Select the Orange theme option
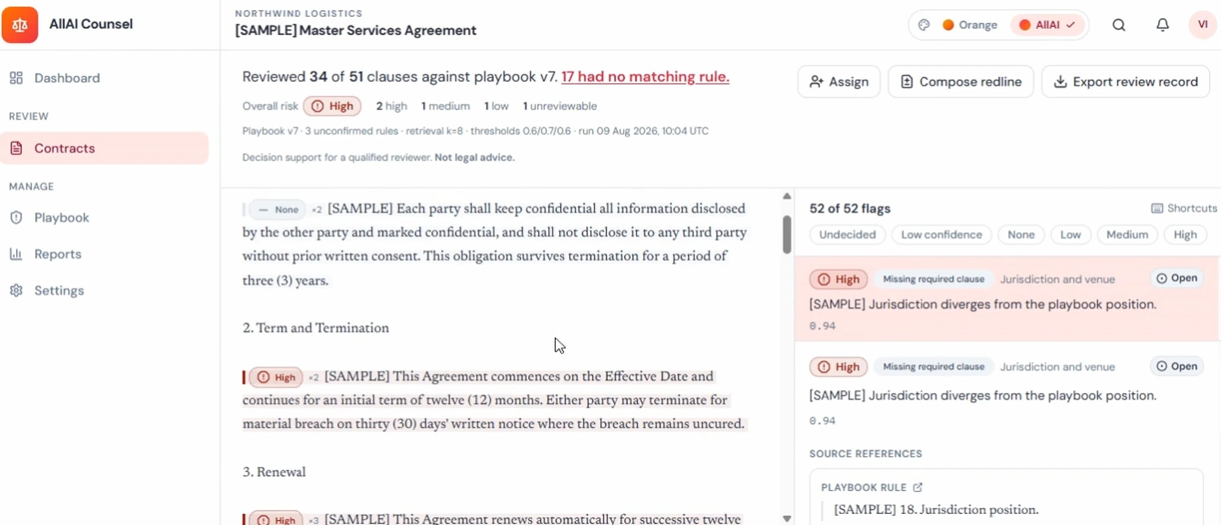 coord(970,25)
